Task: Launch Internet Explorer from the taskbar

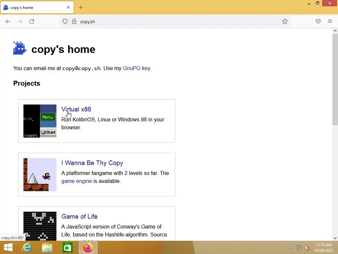Action: click(x=27, y=247)
